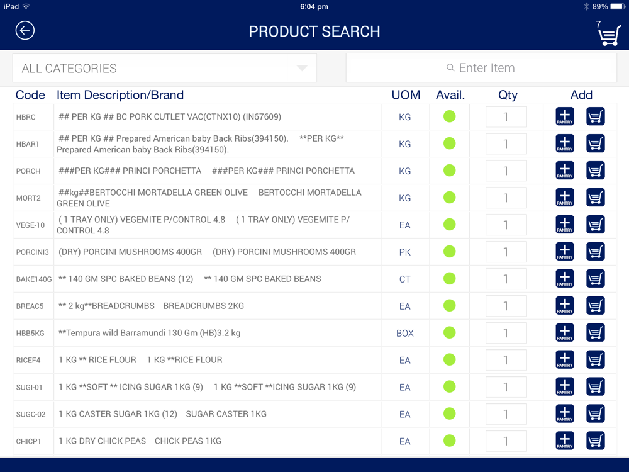Add BAKE140G baked beans to cart
The height and width of the screenshot is (472, 629).
(x=596, y=279)
